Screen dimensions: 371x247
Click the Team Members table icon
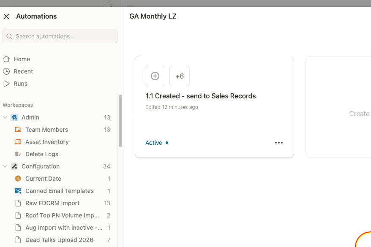(18, 130)
